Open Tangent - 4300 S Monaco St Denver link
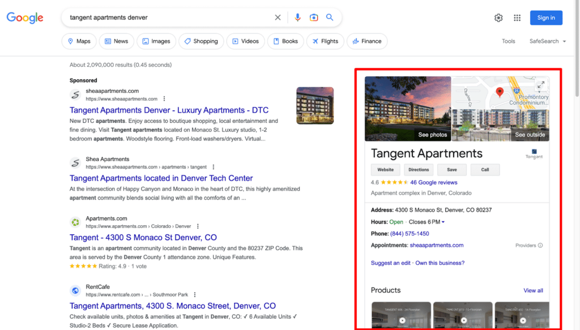Screen dimensions: 580x330 [x=143, y=237]
